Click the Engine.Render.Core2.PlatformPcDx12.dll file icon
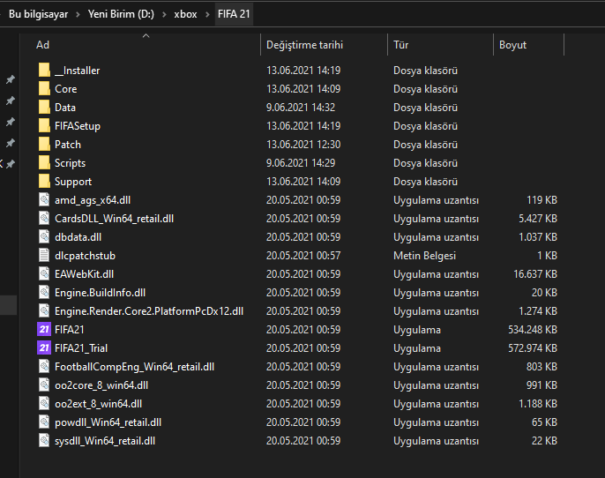Screen dimensions: 605x478 tap(44, 311)
